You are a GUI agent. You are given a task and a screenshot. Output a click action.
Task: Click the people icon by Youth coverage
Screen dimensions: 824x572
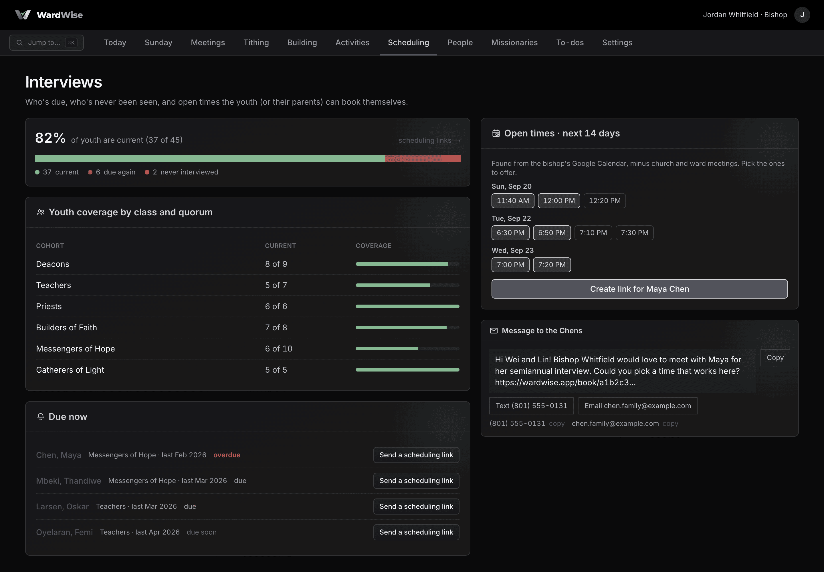[41, 212]
